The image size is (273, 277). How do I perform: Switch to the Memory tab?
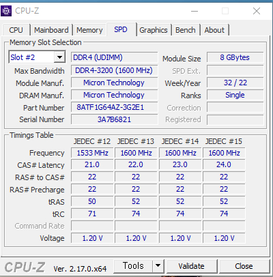click(89, 30)
